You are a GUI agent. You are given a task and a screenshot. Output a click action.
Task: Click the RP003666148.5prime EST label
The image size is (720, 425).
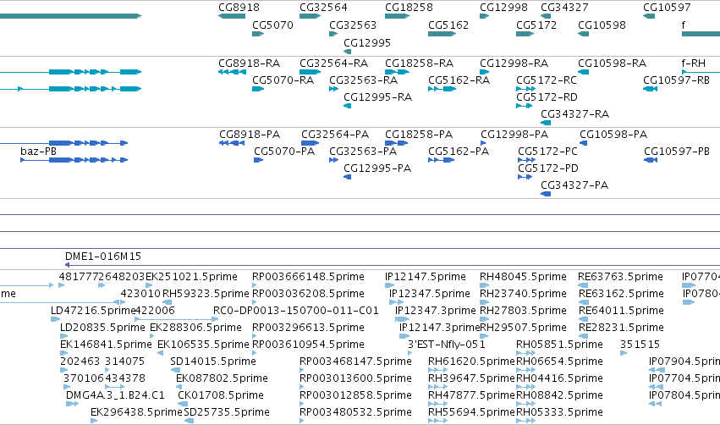[x=308, y=277]
